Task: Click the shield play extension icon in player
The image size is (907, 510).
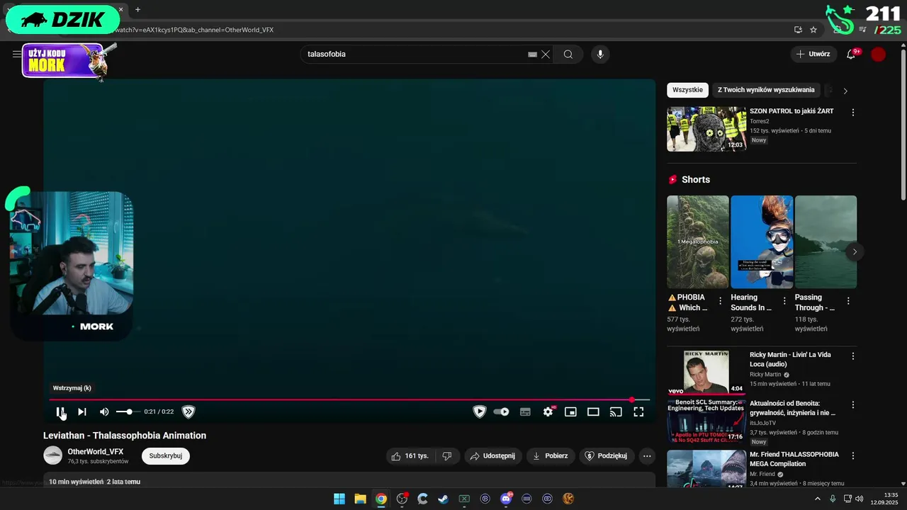Action: click(480, 412)
